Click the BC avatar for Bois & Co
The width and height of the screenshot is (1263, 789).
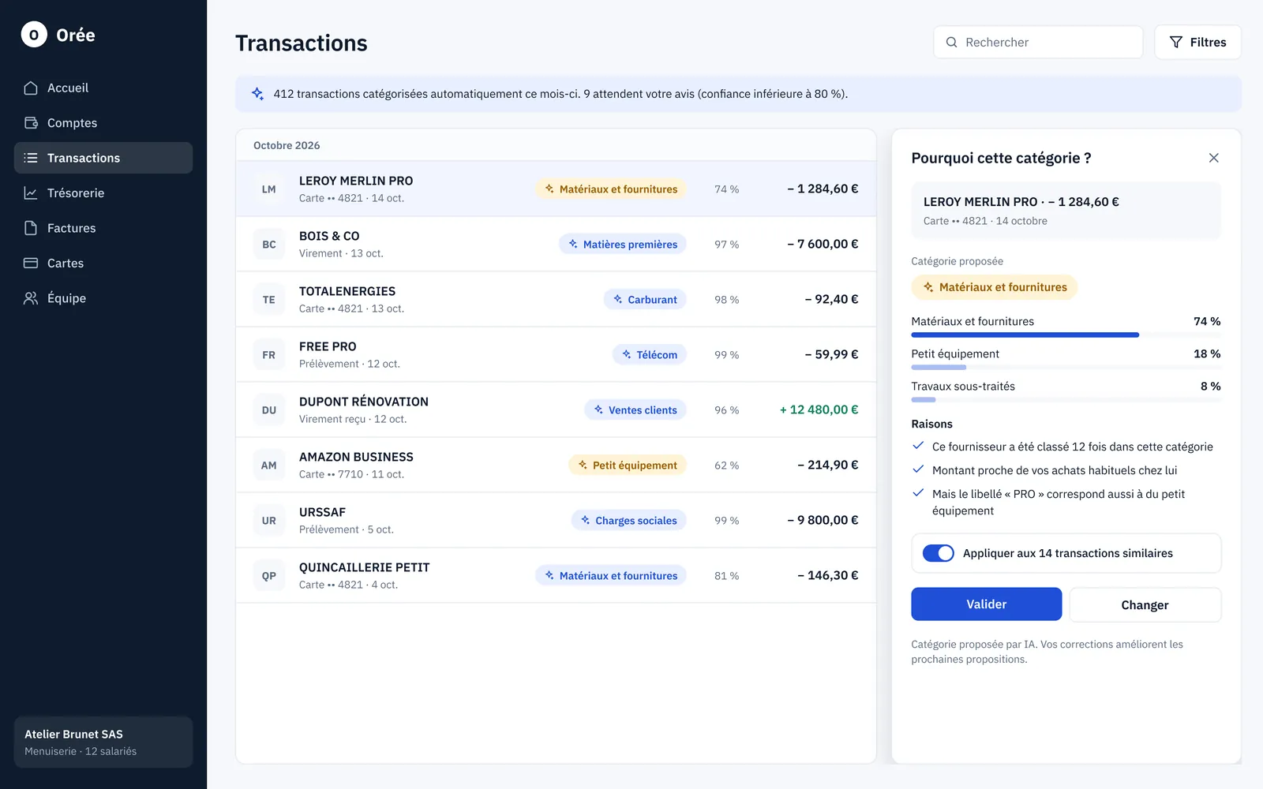tap(269, 245)
